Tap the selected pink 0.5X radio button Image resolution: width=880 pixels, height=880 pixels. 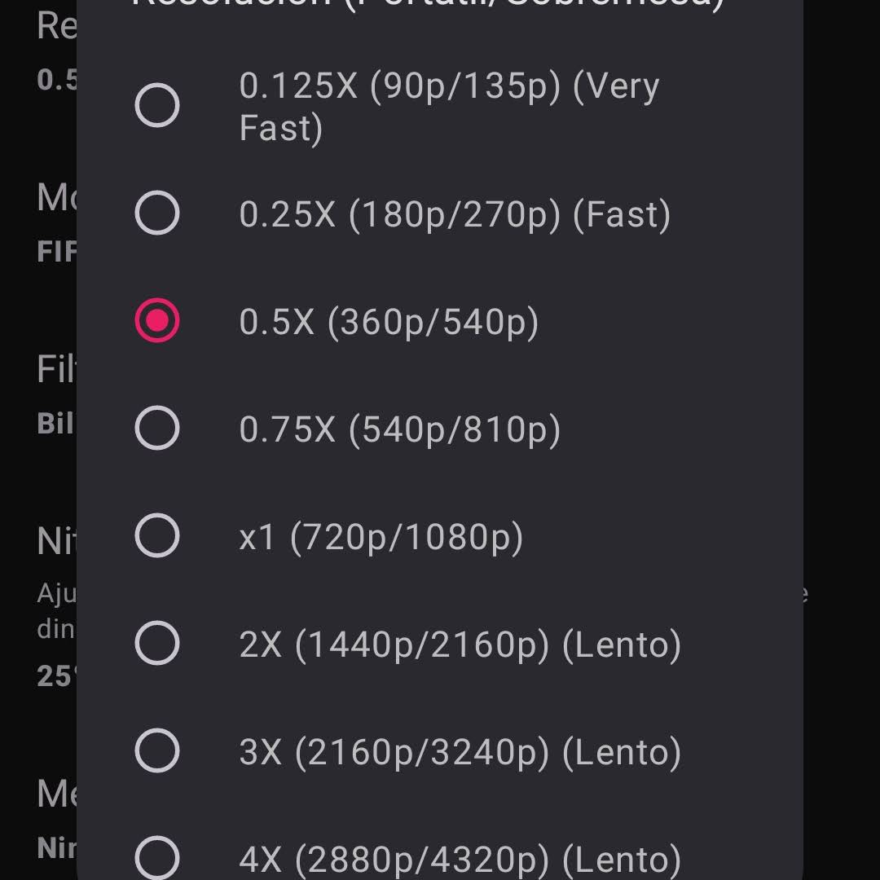[157, 321]
